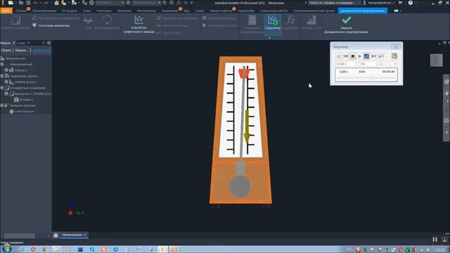Open the Annotate ribbon tab
This screenshot has height=253, width=450.
pos(104,11)
